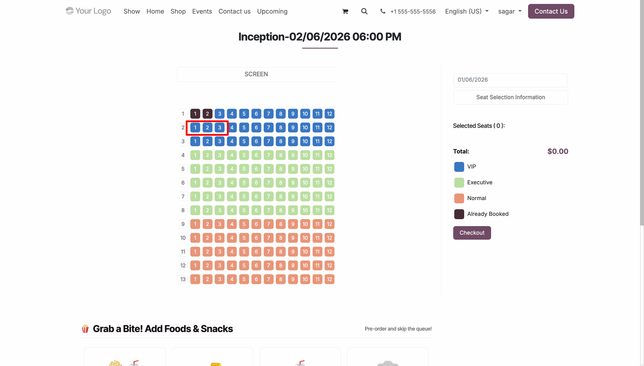Click the SCREEN label box

click(256, 74)
